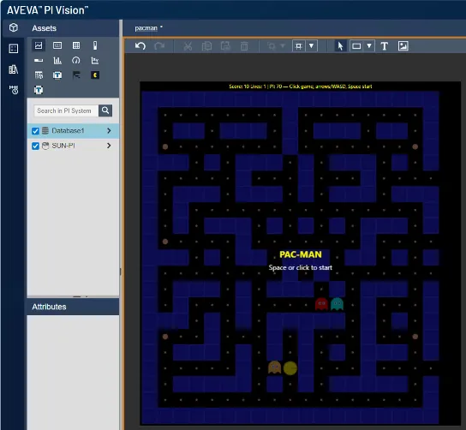Select the Bar Chart symbol
This screenshot has width=466, height=430.
point(57,60)
